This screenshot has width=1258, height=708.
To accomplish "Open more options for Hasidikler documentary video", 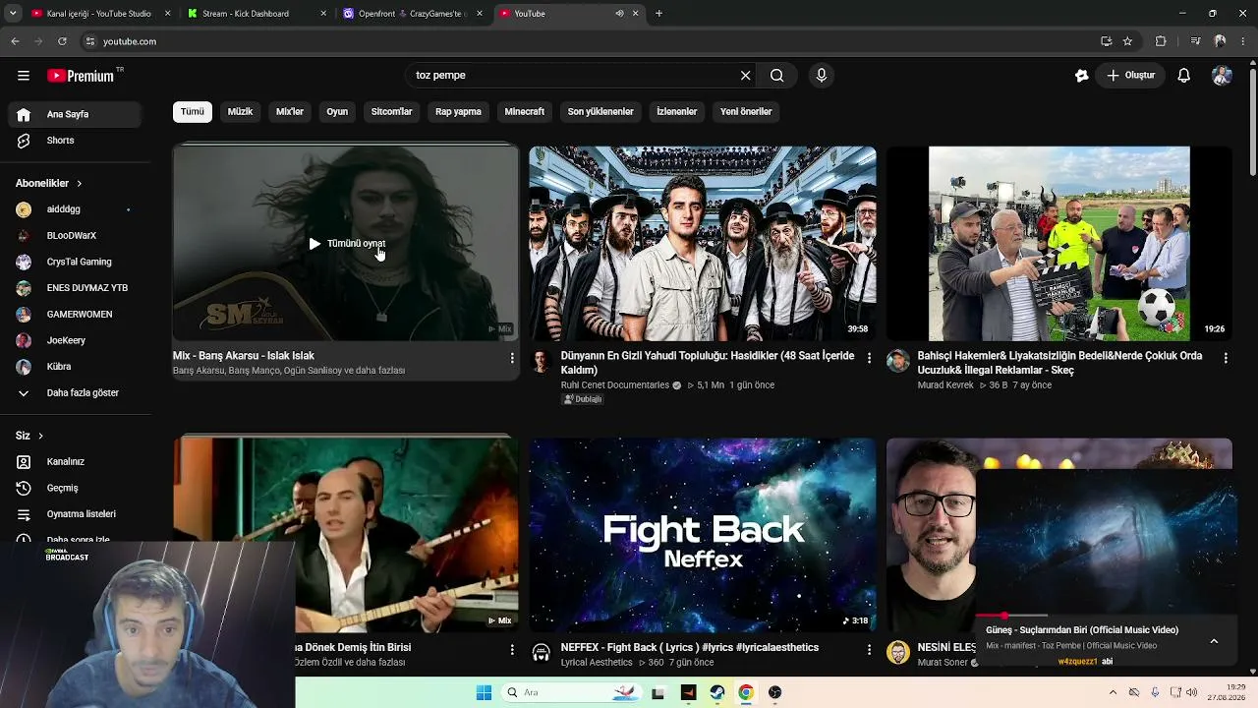I will coord(869,358).
